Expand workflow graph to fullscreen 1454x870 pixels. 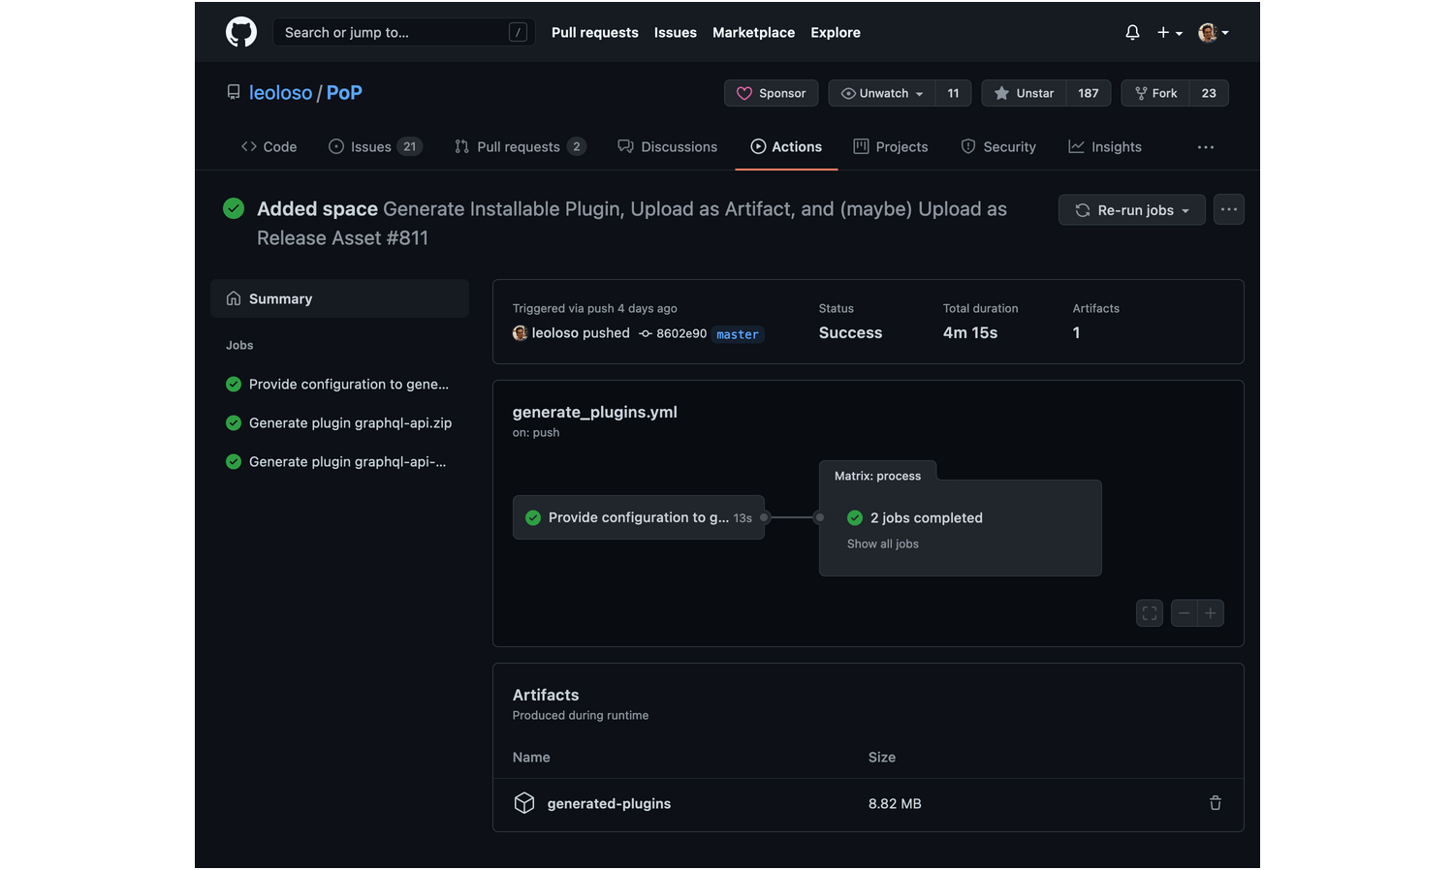tap(1150, 612)
